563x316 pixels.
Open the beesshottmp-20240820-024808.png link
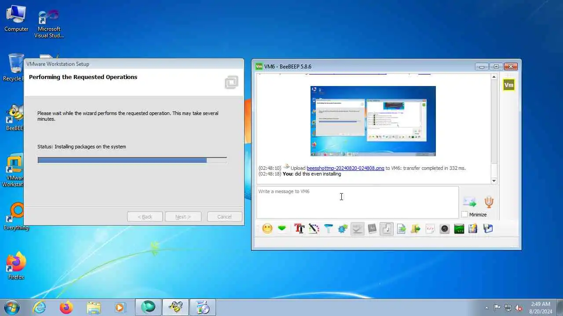(x=345, y=168)
